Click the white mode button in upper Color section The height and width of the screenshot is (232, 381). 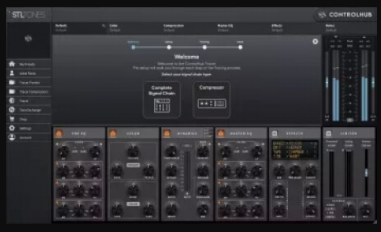coord(133,165)
